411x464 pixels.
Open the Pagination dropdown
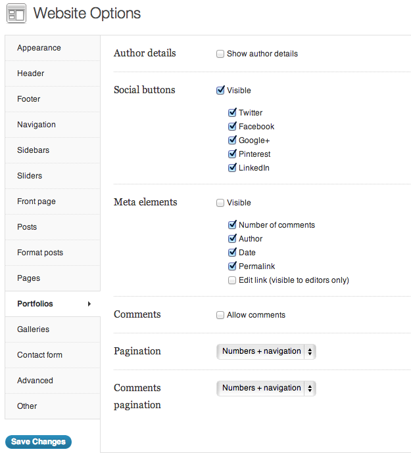[x=266, y=352]
